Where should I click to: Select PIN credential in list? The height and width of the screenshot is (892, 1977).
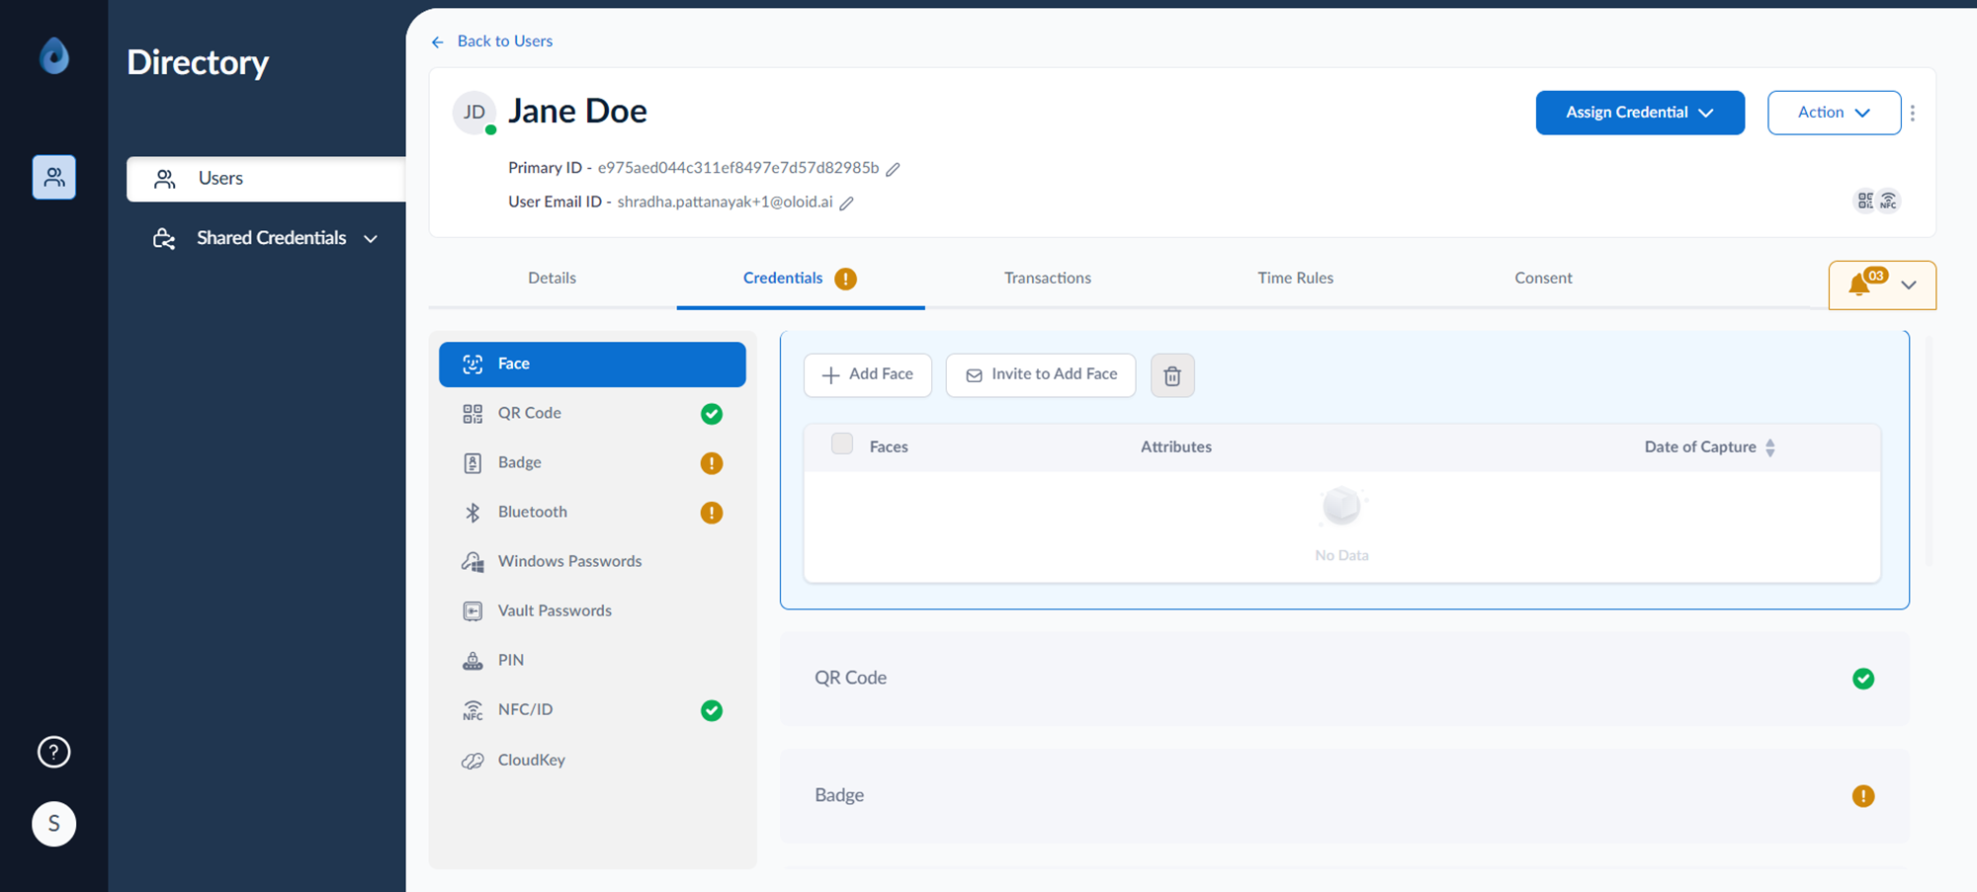click(x=592, y=661)
